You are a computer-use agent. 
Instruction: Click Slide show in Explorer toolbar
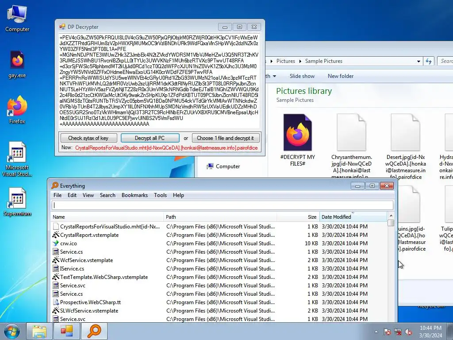coord(302,76)
